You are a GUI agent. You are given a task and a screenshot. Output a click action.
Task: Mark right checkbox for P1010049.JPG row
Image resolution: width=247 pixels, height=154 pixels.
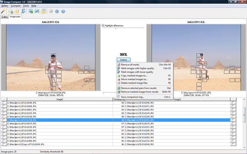(x=233, y=103)
